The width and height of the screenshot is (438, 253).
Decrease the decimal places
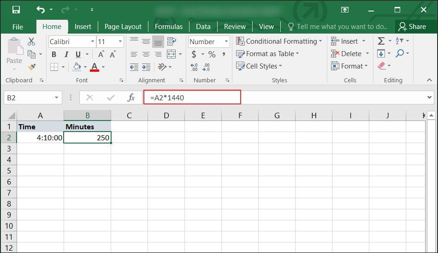pyautogui.click(x=206, y=67)
